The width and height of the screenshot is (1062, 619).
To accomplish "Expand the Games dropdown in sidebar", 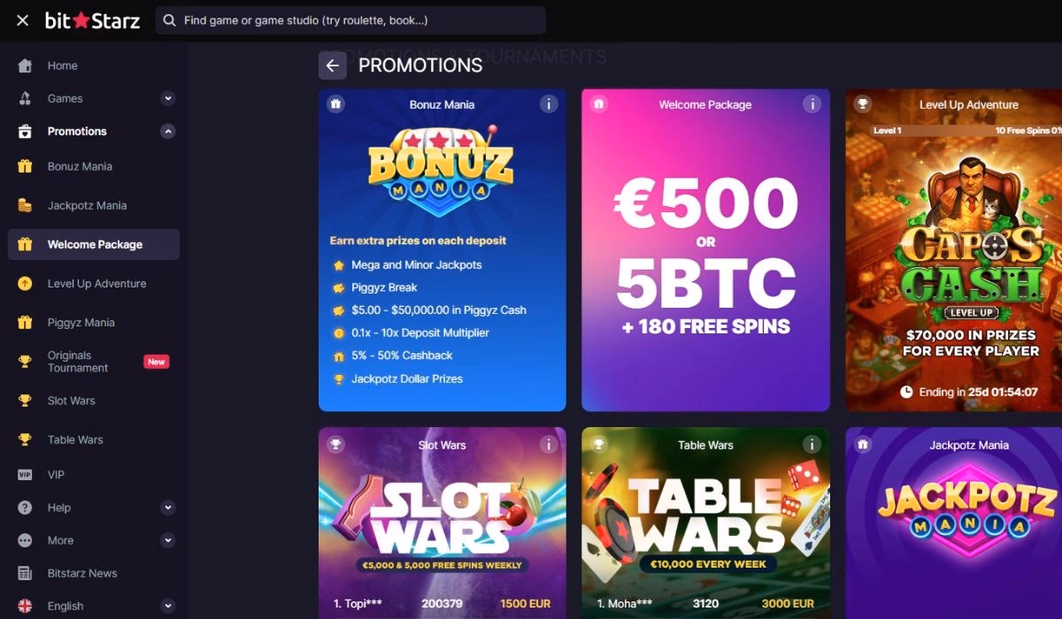I will (167, 98).
